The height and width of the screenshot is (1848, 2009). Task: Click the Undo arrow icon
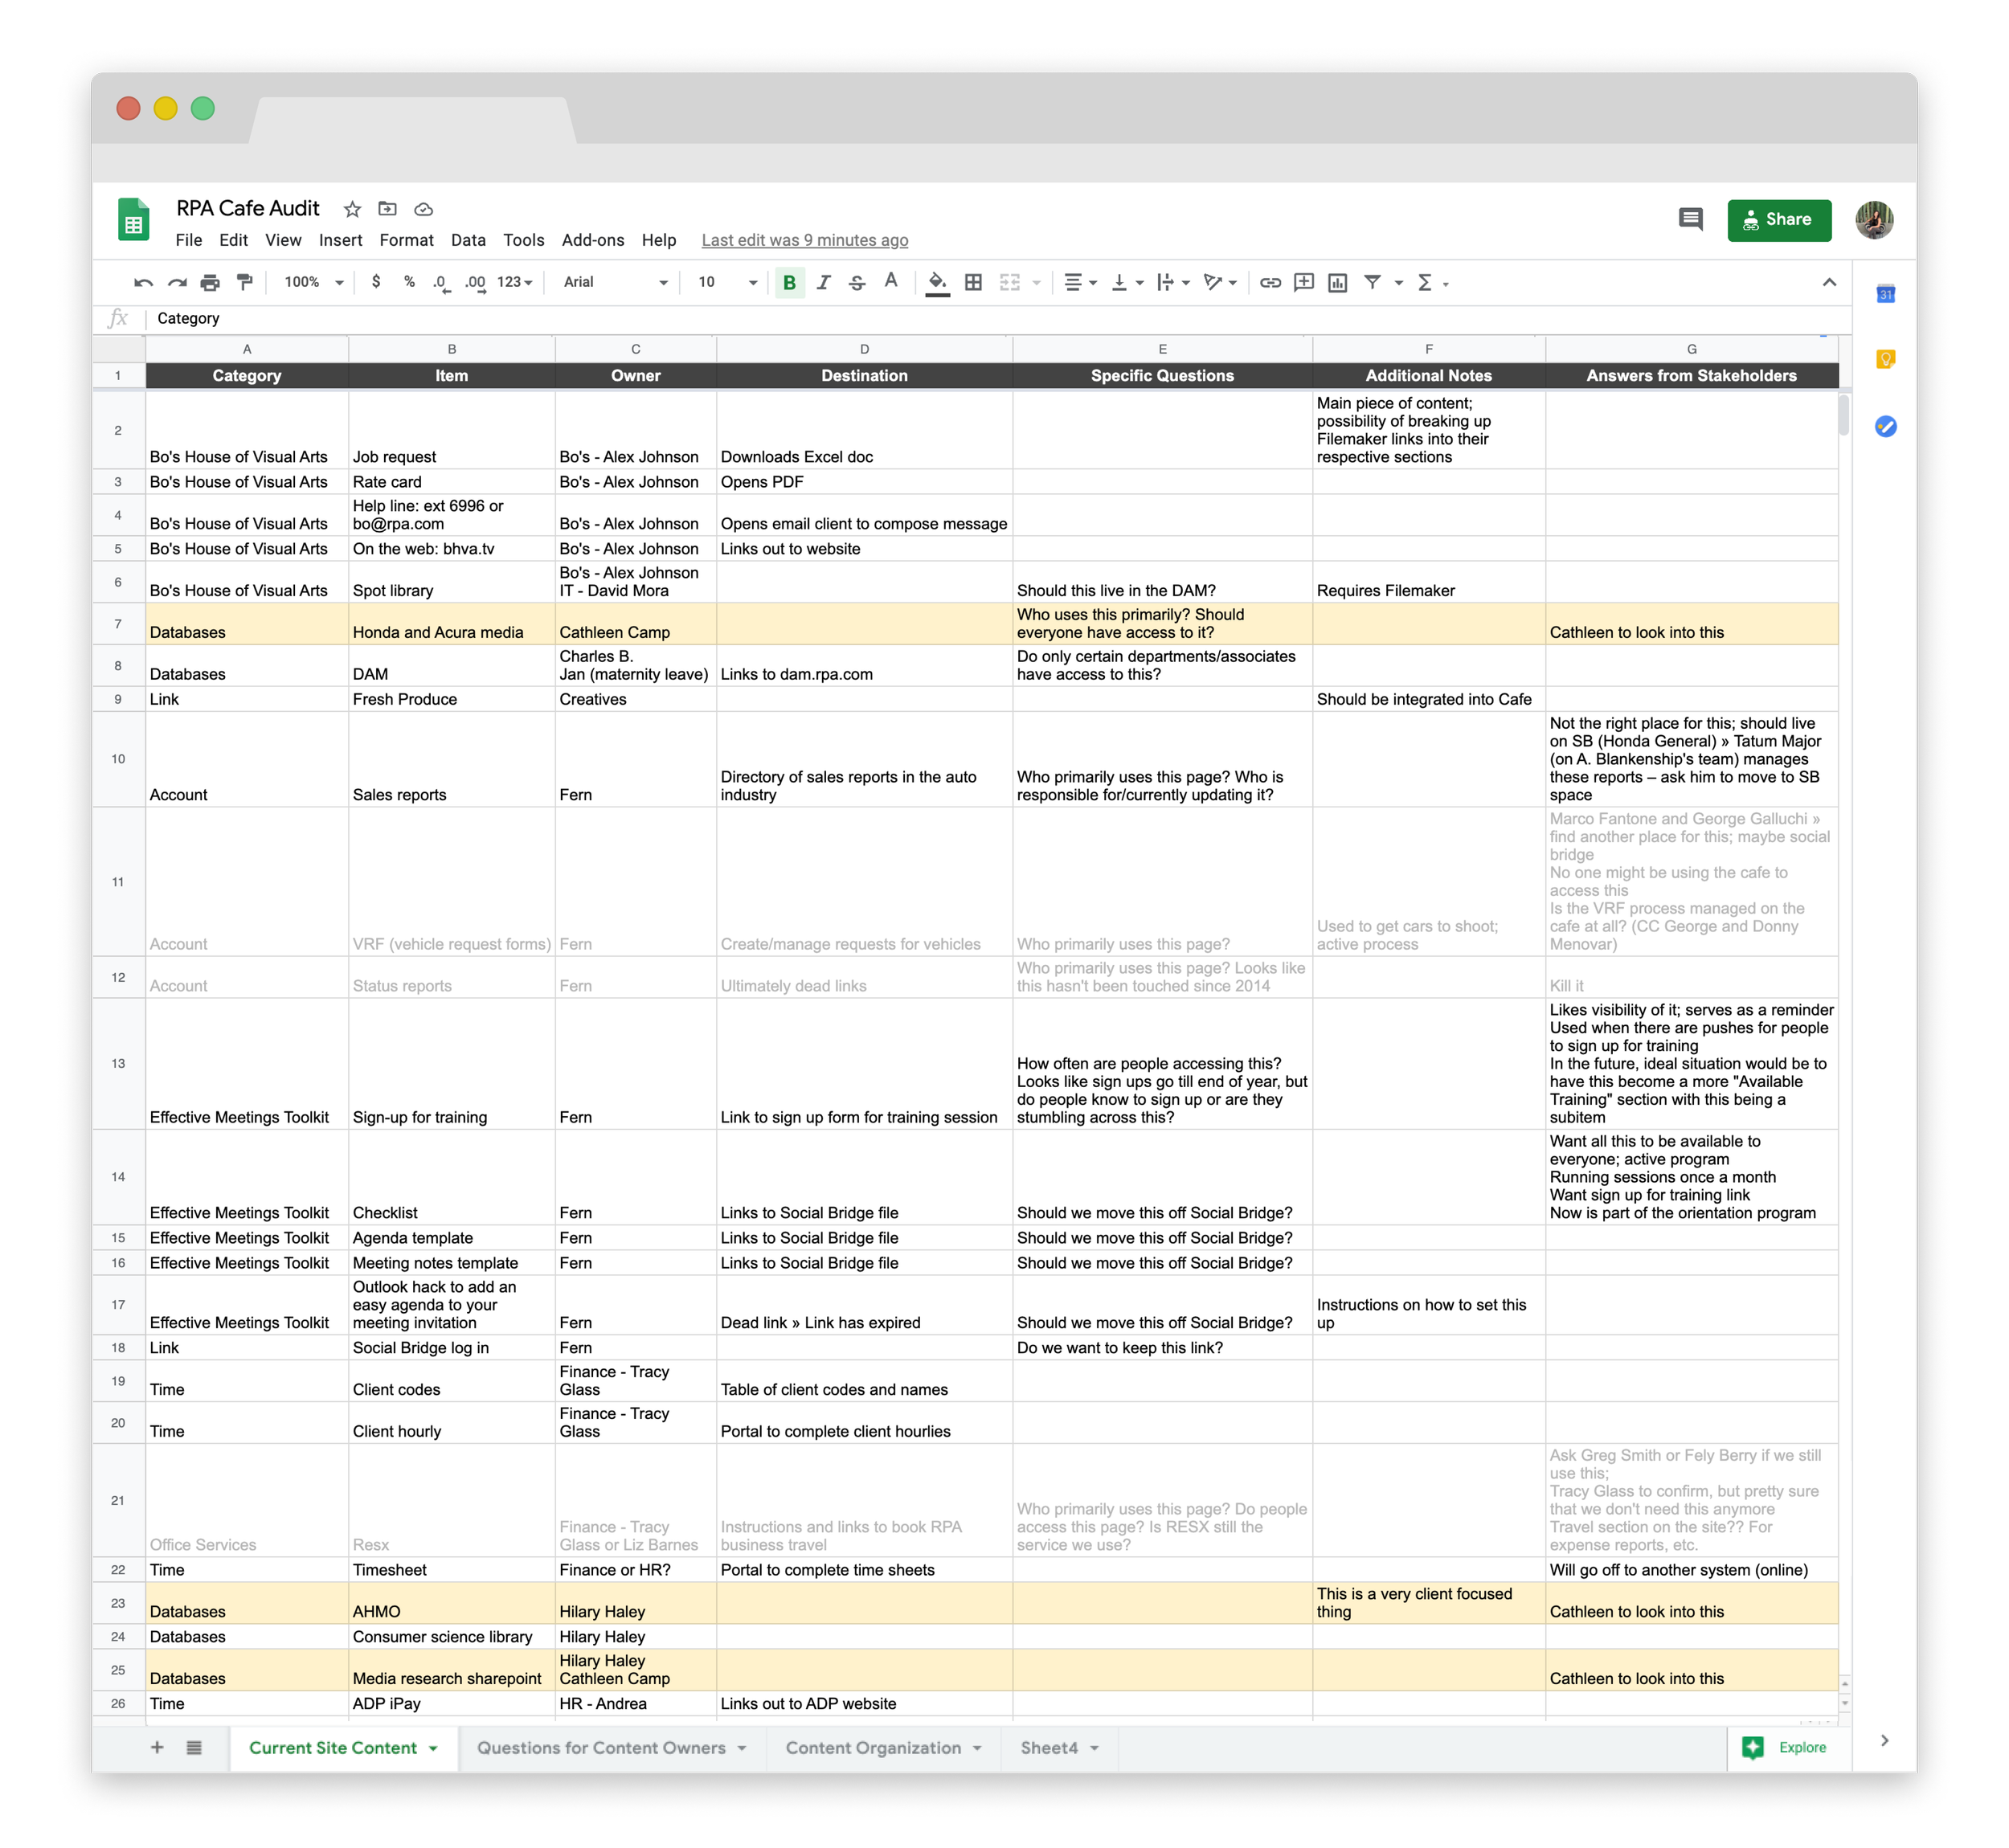[x=143, y=283]
